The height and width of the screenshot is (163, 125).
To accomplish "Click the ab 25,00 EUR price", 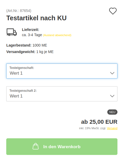I will coord(99,122).
